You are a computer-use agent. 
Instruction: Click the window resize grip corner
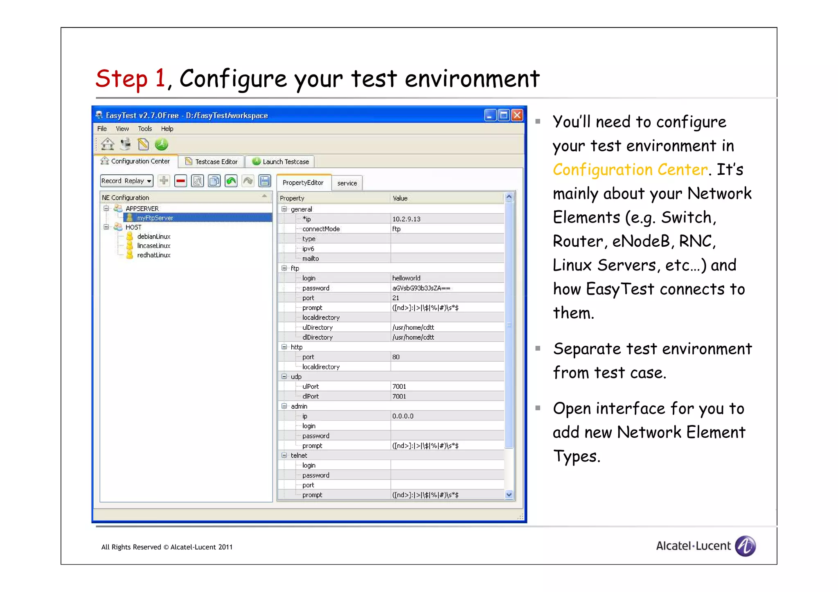pyautogui.click(x=520, y=517)
